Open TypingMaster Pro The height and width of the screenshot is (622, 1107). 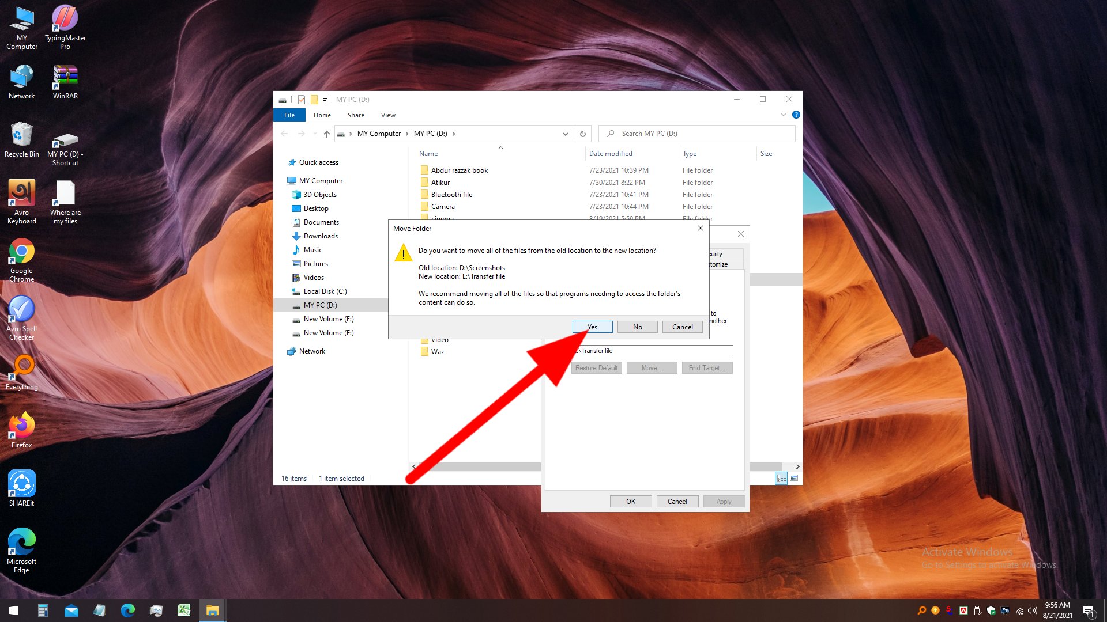click(64, 19)
